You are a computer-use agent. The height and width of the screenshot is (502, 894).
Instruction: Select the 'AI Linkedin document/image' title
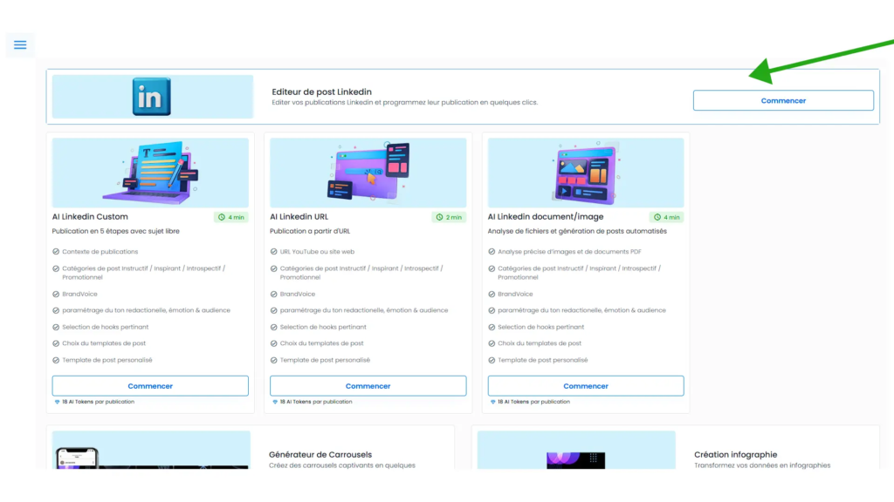click(x=545, y=217)
